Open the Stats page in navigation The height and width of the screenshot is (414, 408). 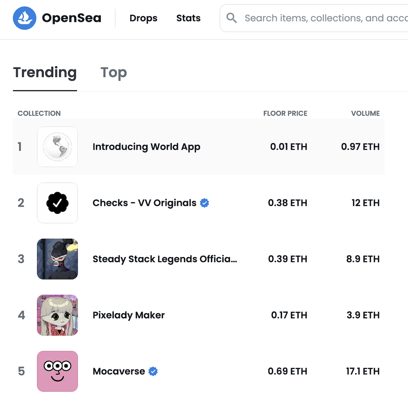tap(188, 18)
